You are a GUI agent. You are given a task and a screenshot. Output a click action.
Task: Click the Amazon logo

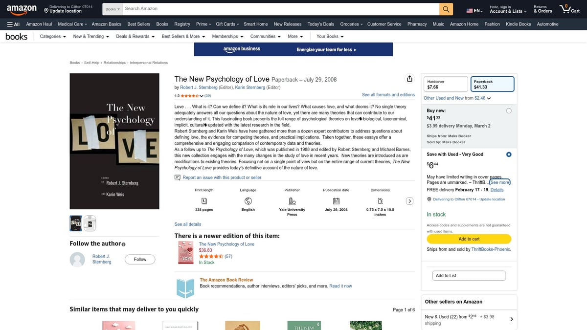[x=22, y=8]
